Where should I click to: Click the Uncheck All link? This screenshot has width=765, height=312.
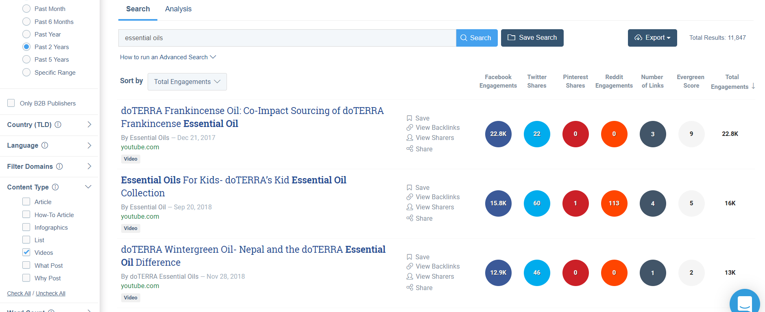click(50, 293)
